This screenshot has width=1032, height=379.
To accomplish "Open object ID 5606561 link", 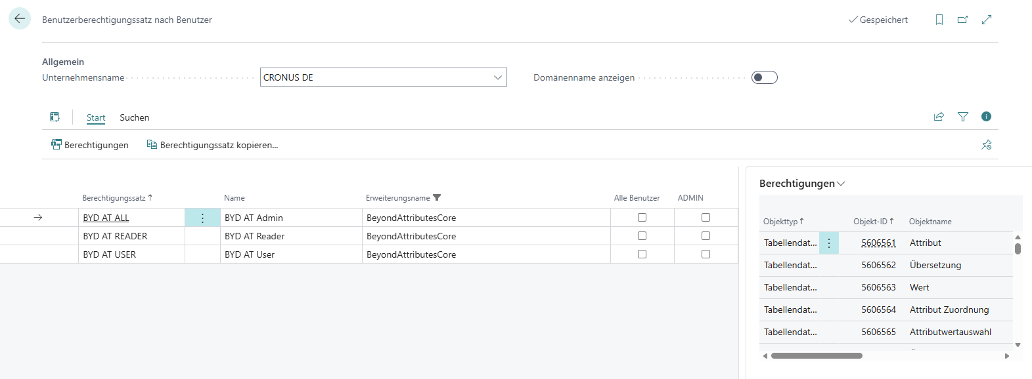I will [x=878, y=243].
